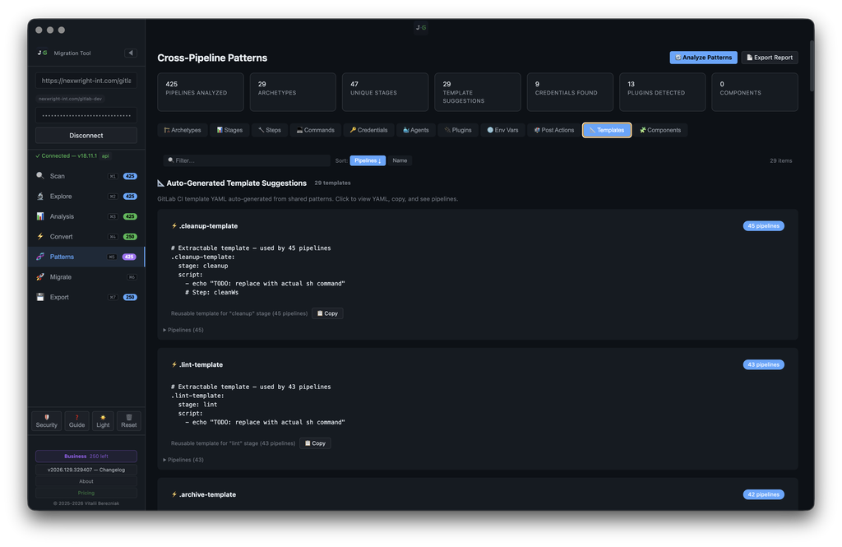Click the 29 items count
This screenshot has width=842, height=547.
click(x=781, y=160)
